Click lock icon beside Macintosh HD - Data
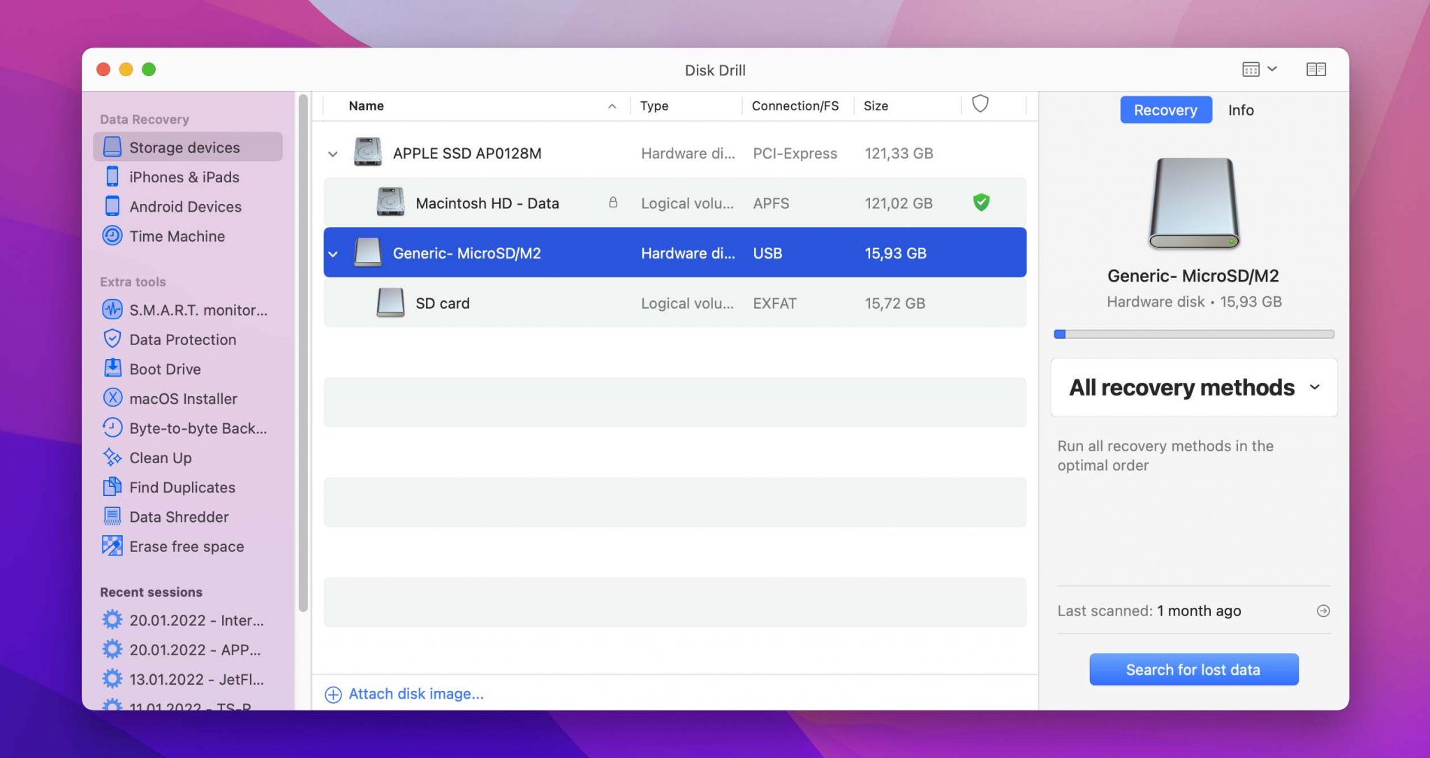This screenshot has width=1430, height=758. pos(613,203)
